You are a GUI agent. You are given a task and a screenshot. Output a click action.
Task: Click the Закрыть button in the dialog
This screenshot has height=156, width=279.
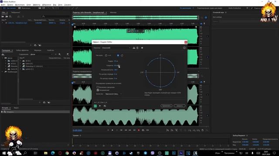click(x=179, y=106)
